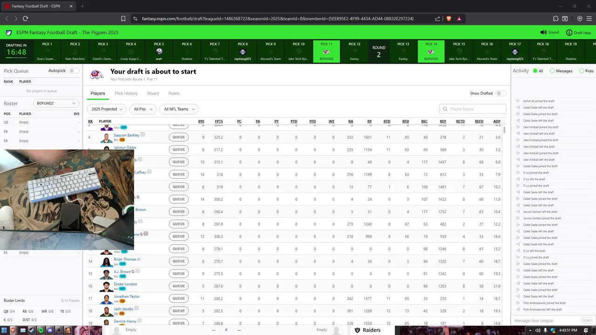Click the share icon in the address bar
Screen dimensions: 596x335
tap(438, 19)
